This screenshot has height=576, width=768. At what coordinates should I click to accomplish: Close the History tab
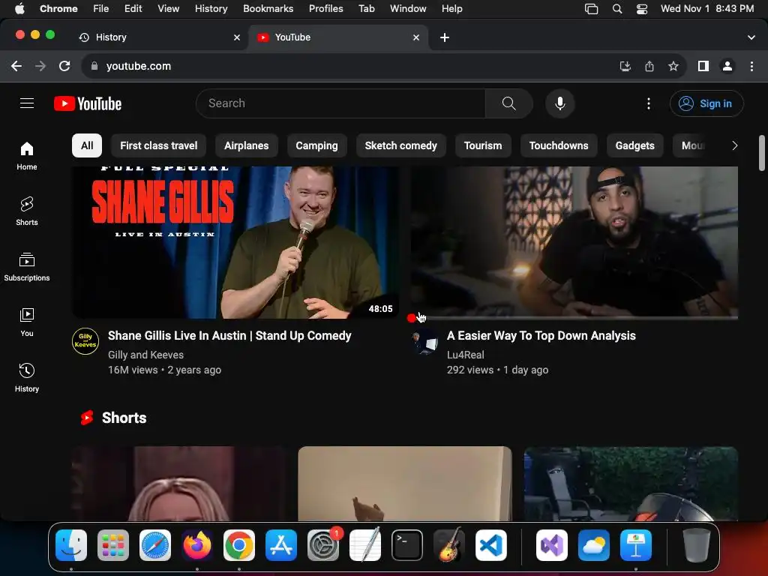pyautogui.click(x=237, y=37)
